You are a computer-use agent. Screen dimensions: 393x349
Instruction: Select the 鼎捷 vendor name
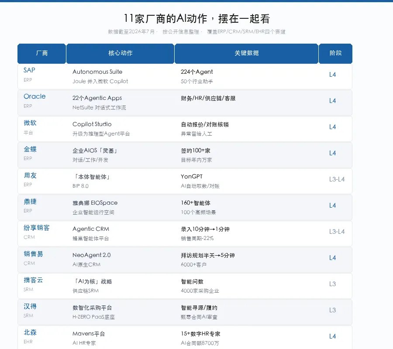pos(30,202)
